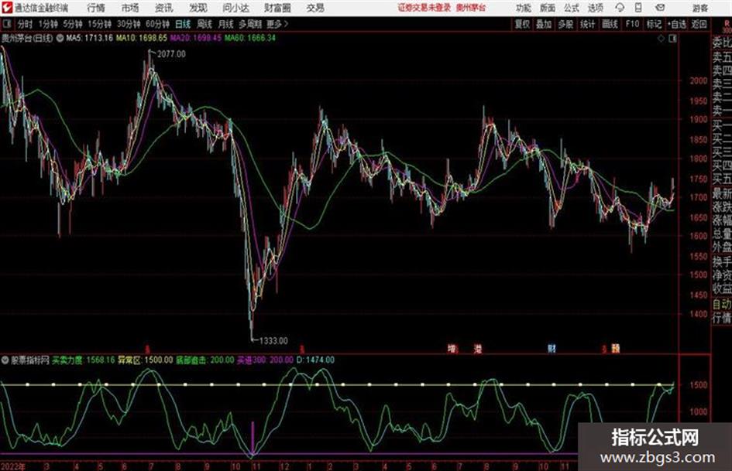The width and height of the screenshot is (732, 471).
Task: Click the 2022年 label on the time axis
Action: [x=13, y=466]
